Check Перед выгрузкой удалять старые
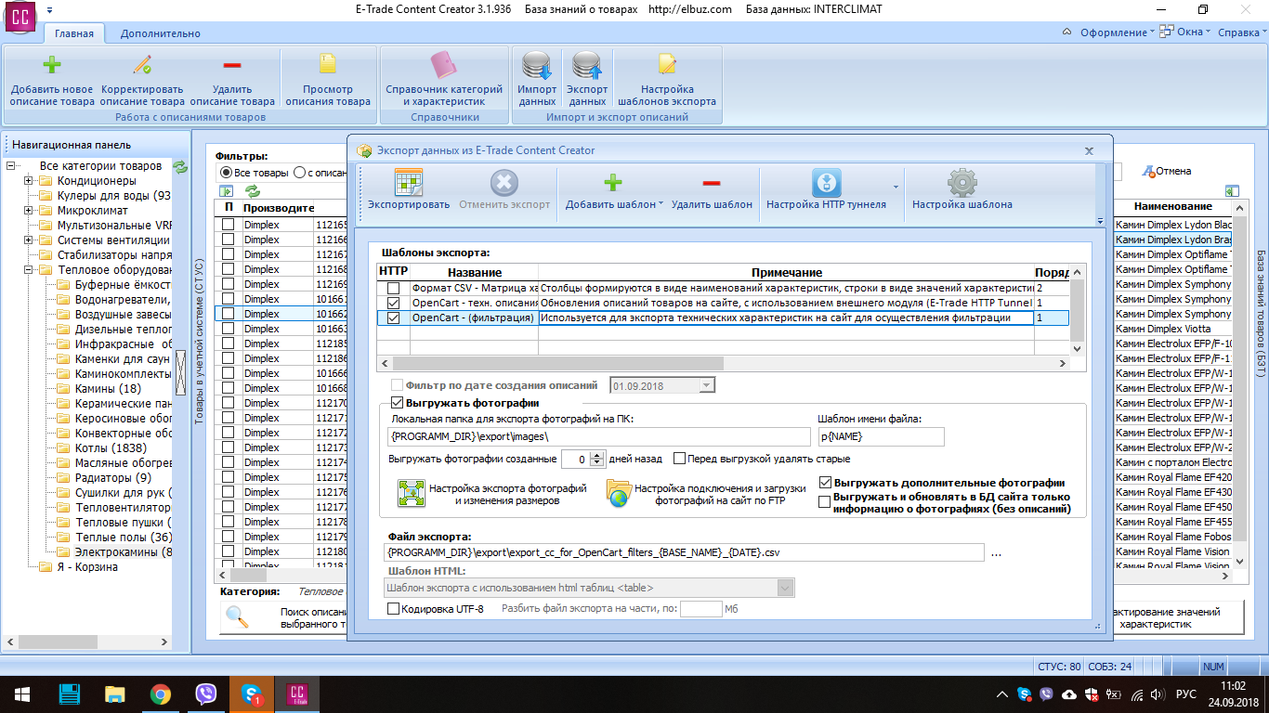1269x713 pixels. pyautogui.click(x=680, y=459)
